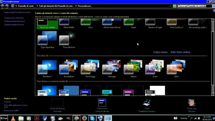Expand dropdown arrow before Pannello di controllo breadcrumb
The width and height of the screenshot is (215, 121).
coord(16,6)
